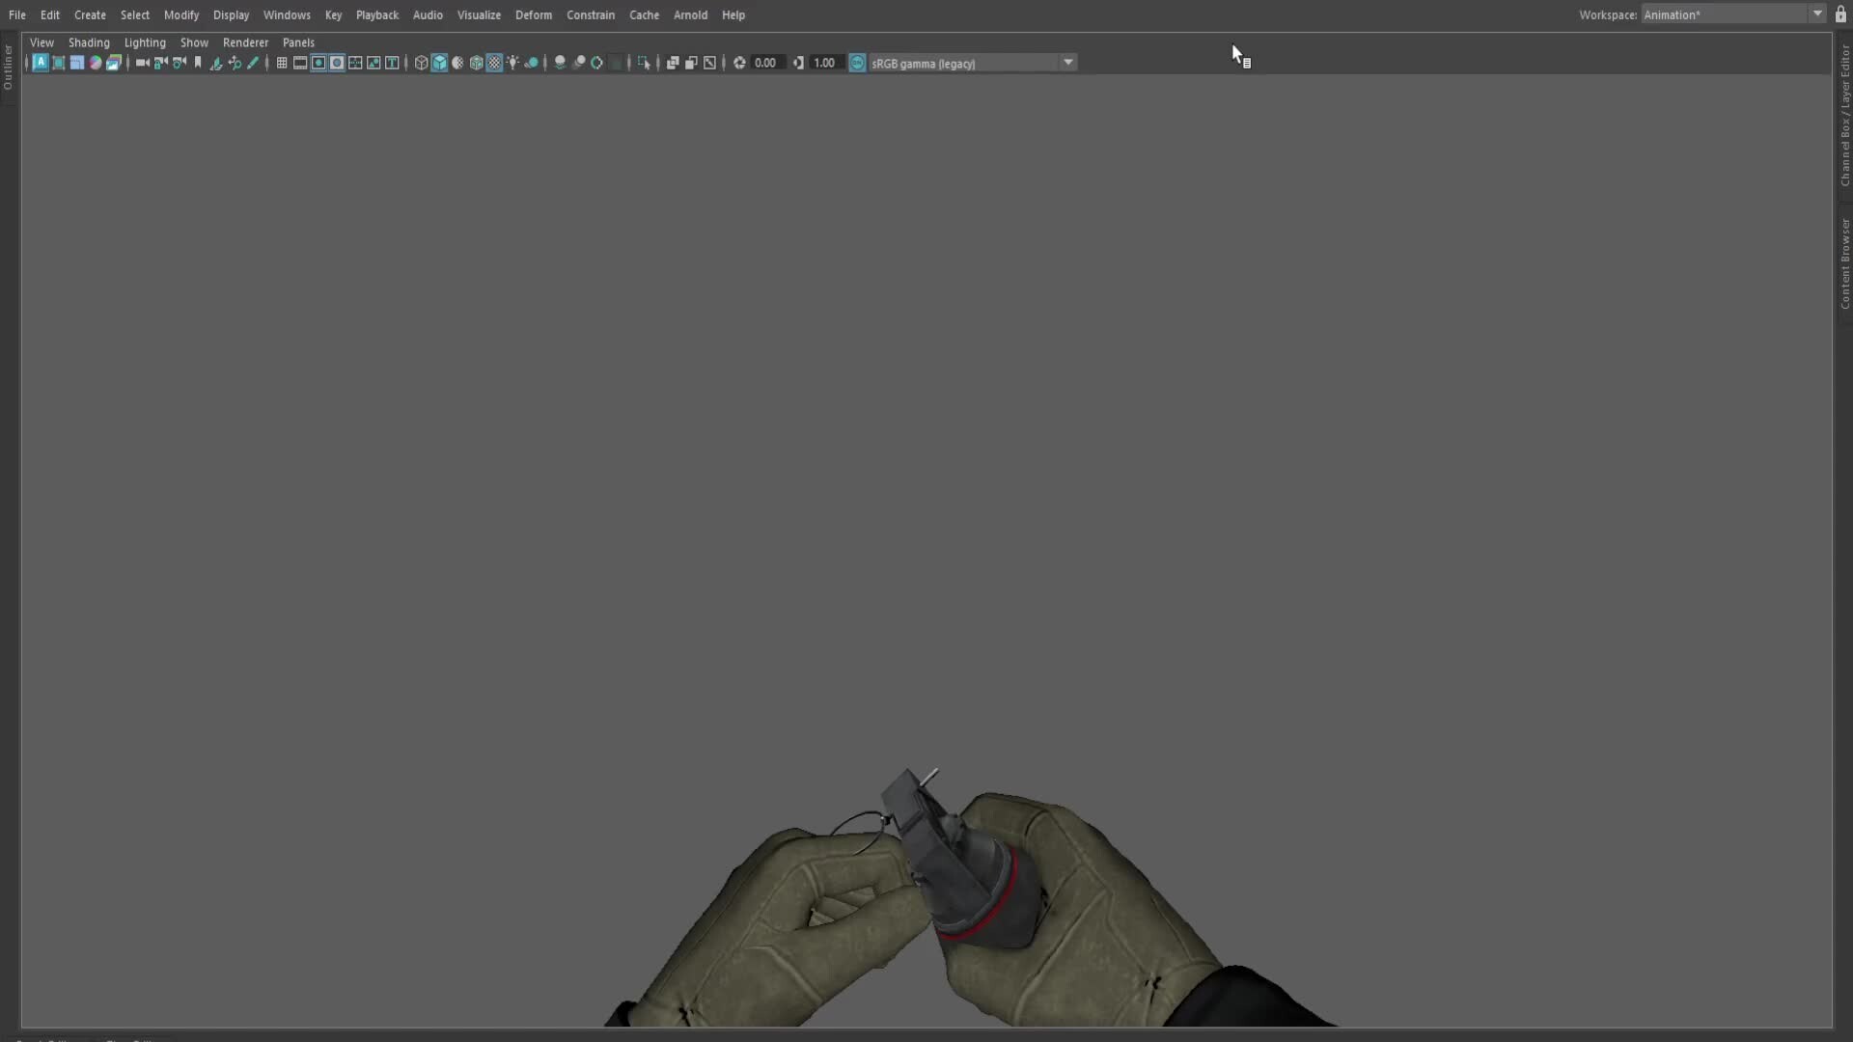Open the sRGB gamma (legacy) view transform dropdown
The width and height of the screenshot is (1853, 1042).
point(1068,63)
